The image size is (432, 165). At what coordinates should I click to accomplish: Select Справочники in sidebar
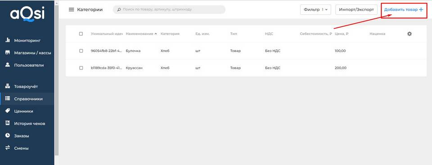[x=27, y=99]
